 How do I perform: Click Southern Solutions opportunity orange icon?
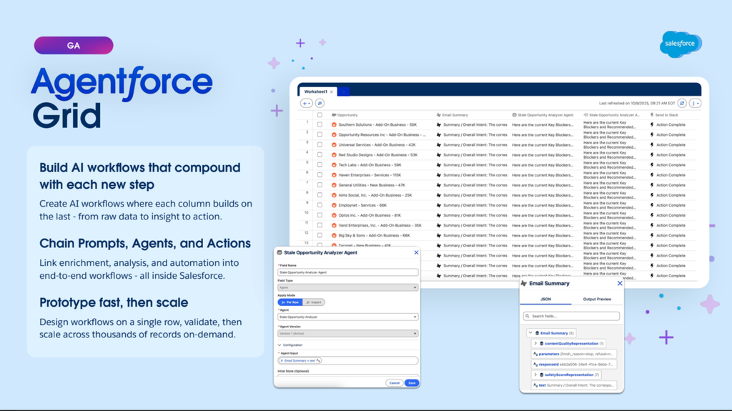pyautogui.click(x=334, y=124)
